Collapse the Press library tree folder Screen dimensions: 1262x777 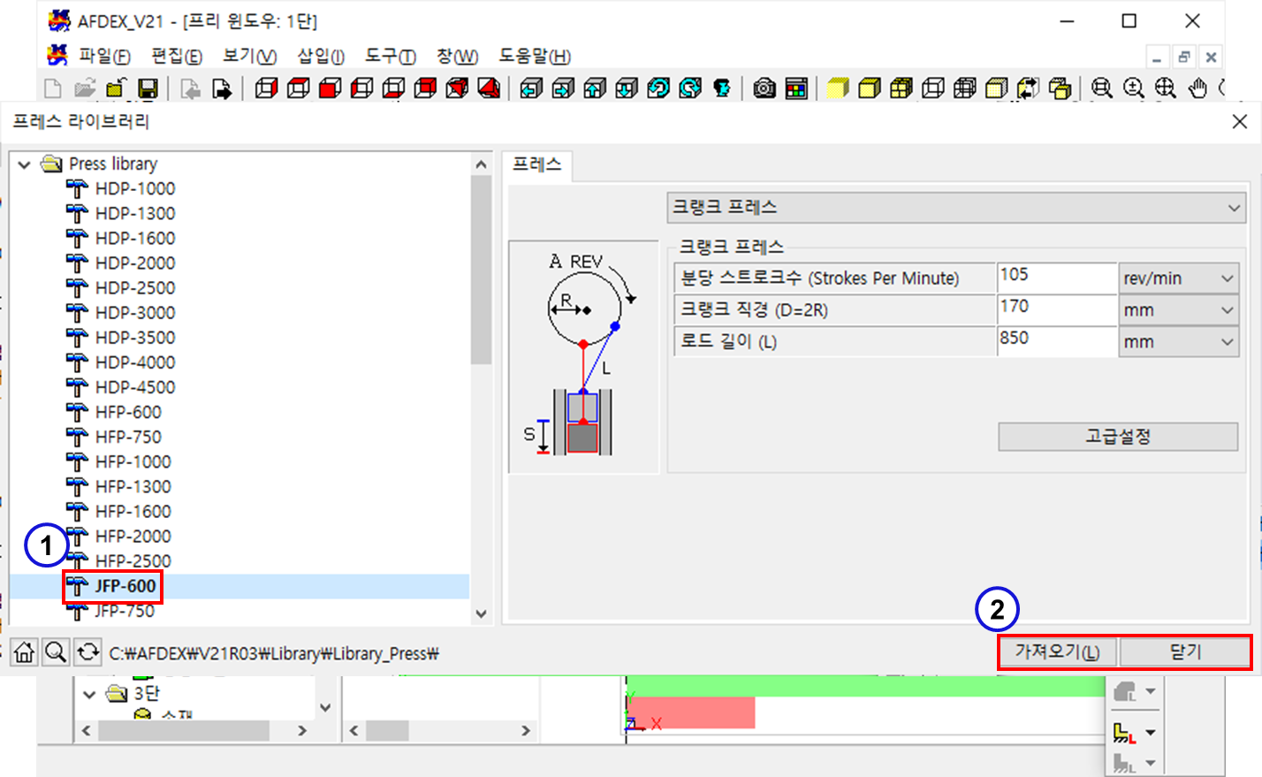pyautogui.click(x=25, y=164)
